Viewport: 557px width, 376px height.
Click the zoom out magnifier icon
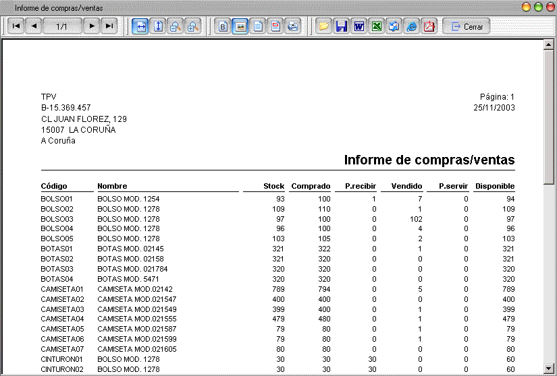click(175, 26)
